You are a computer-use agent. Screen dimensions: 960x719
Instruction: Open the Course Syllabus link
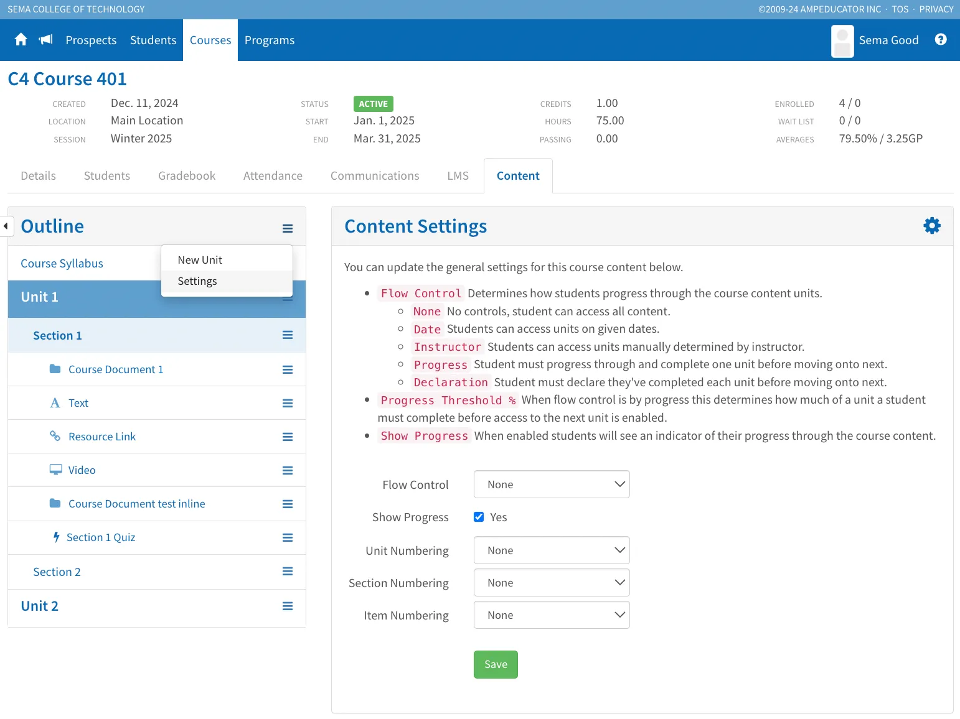pos(62,264)
